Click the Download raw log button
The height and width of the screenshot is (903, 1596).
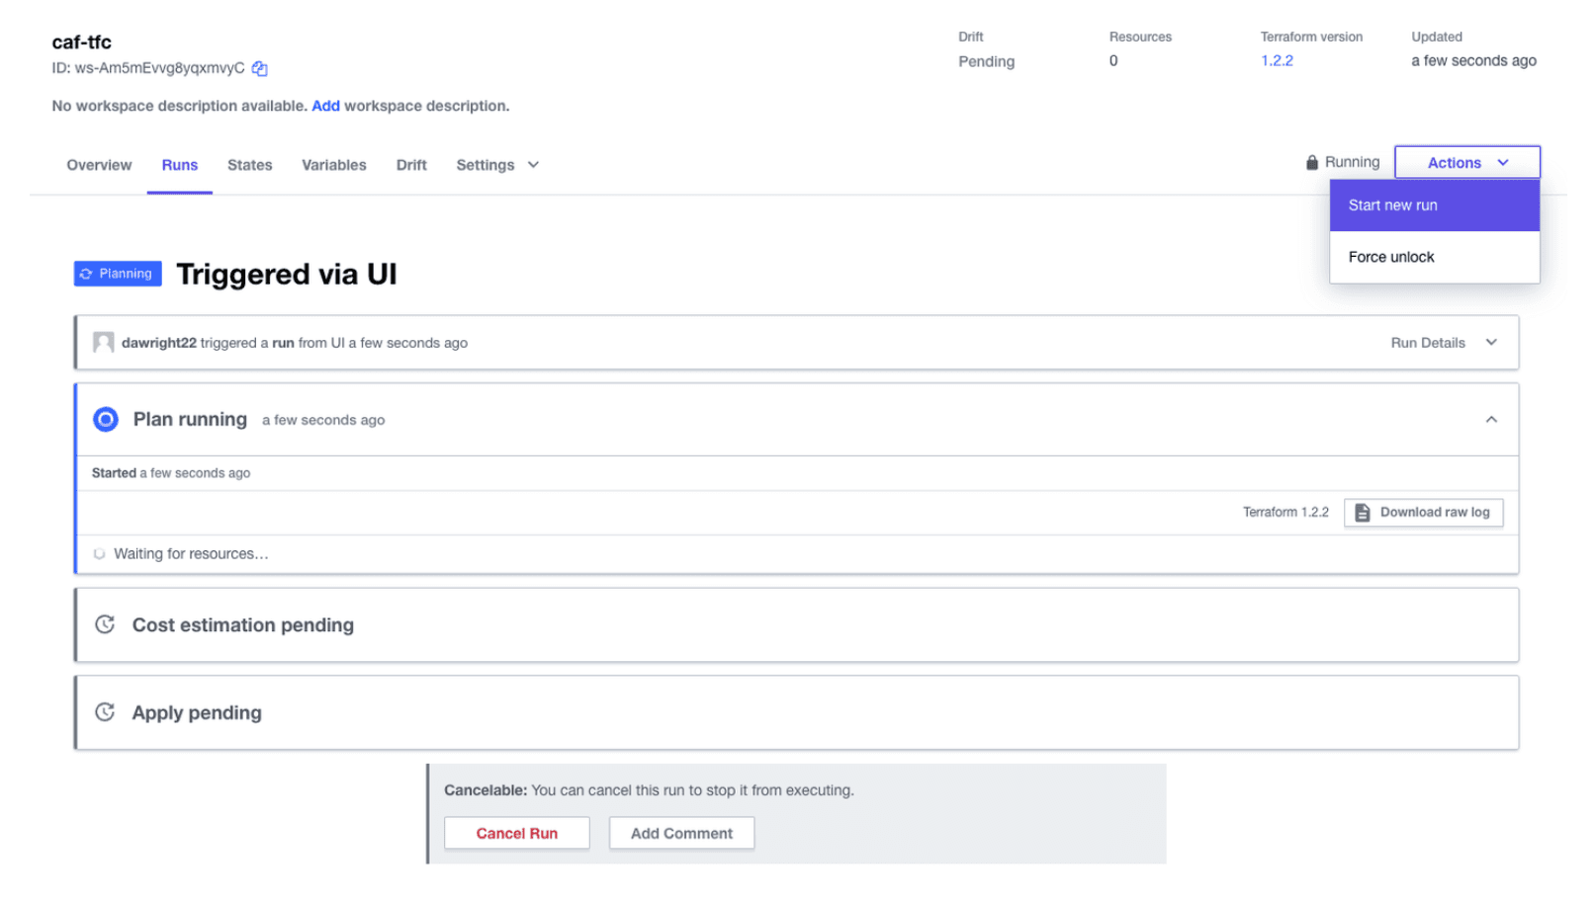pos(1423,512)
